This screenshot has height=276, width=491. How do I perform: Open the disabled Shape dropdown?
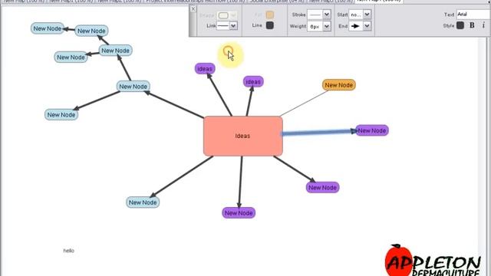click(x=233, y=15)
